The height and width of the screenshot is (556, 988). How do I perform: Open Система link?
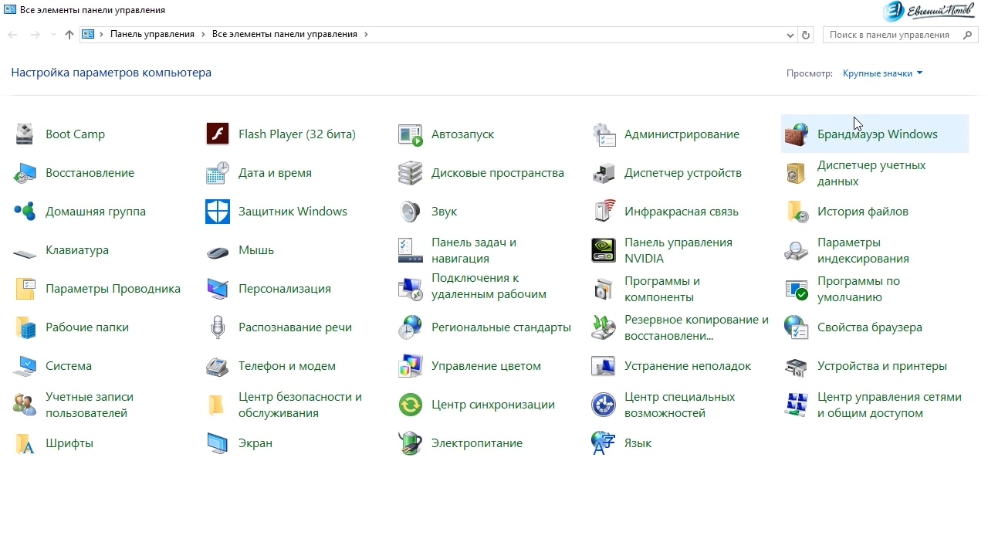(69, 366)
